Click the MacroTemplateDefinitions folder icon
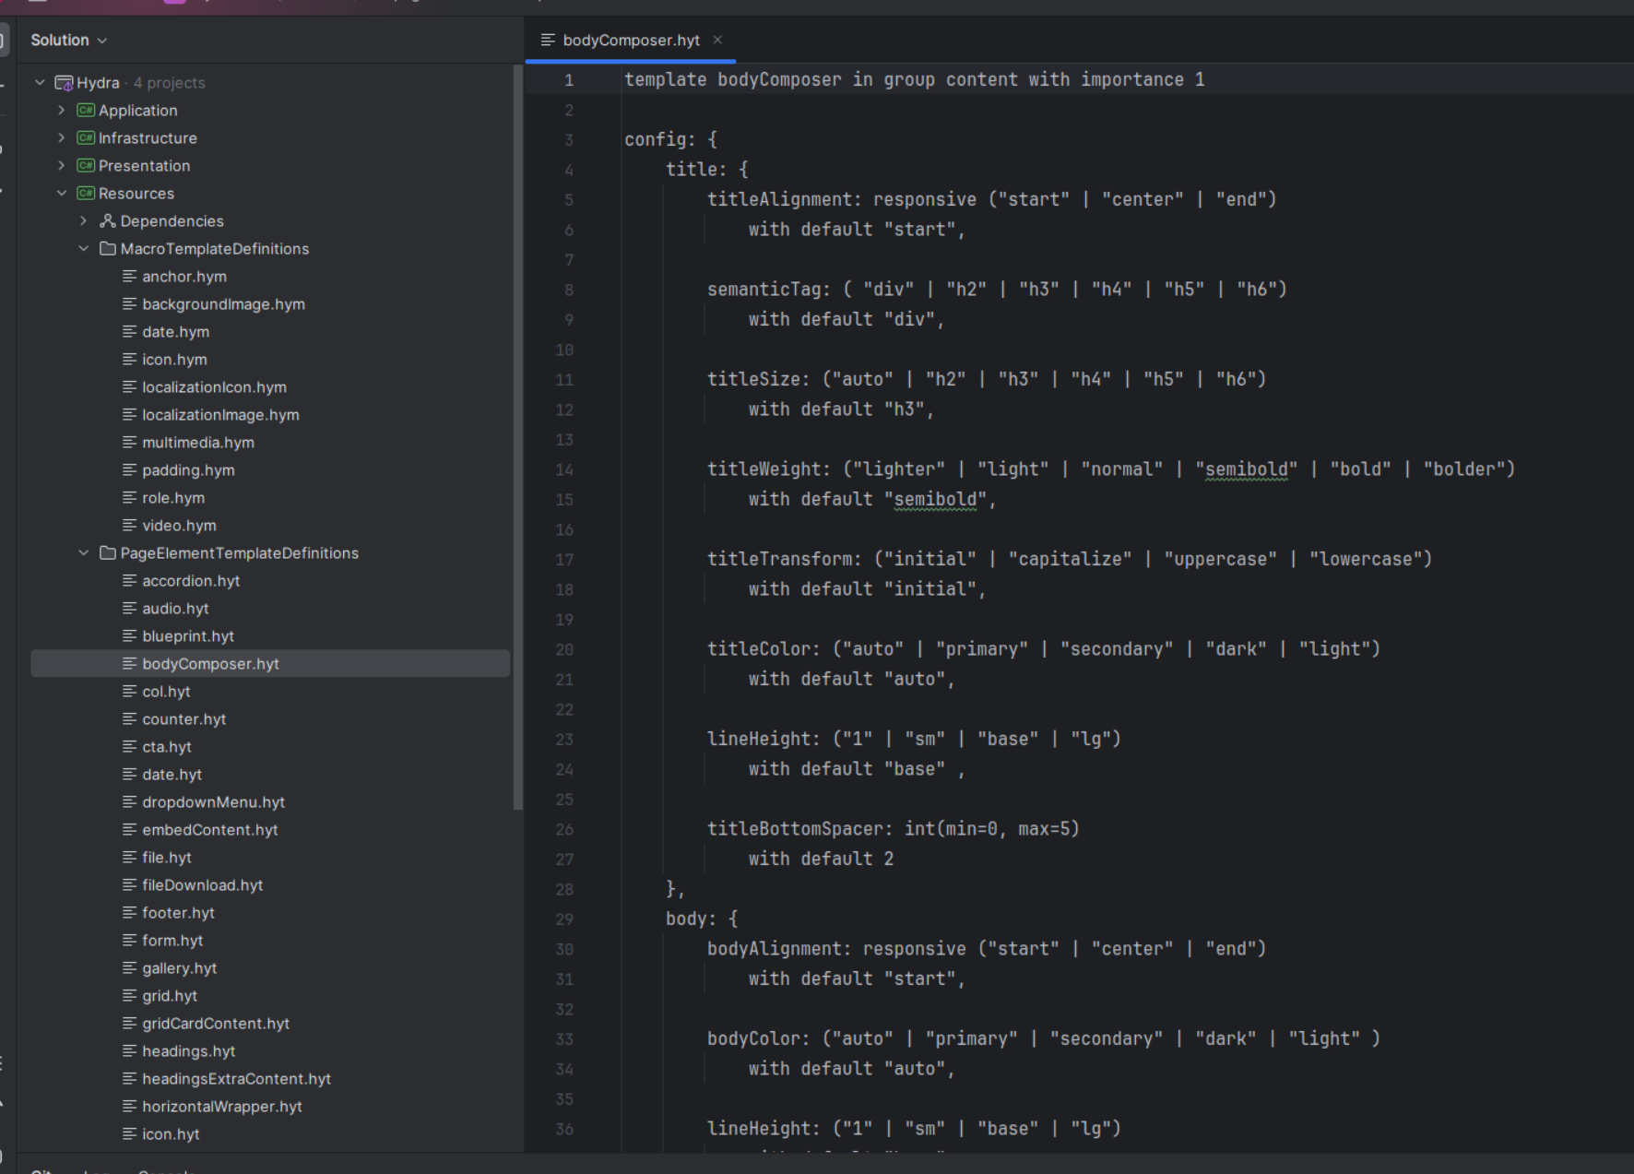 tap(108, 249)
